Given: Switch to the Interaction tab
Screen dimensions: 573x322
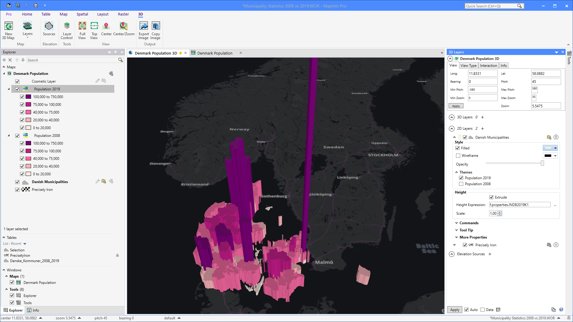Looking at the screenshot, I should tap(489, 65).
